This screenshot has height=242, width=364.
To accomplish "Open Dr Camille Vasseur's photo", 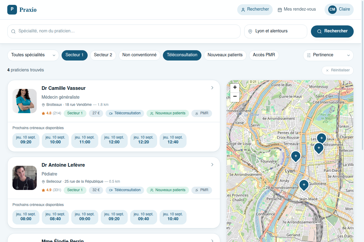I will pos(25,101).
